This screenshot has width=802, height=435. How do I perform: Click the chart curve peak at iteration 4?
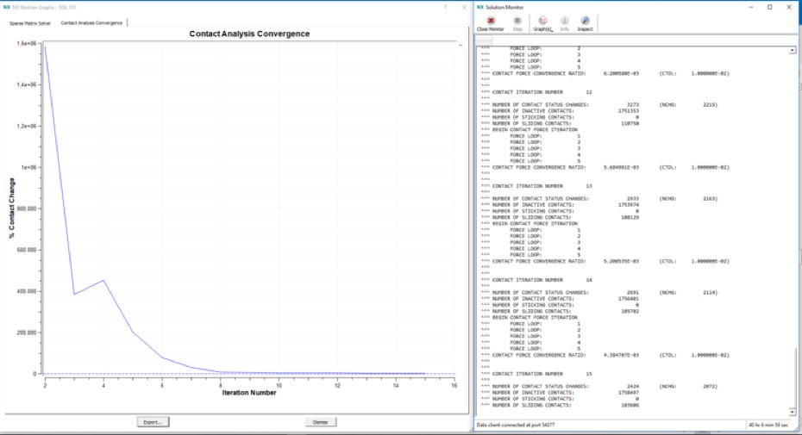[103, 280]
